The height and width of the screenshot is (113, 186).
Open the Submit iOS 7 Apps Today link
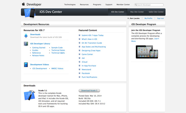tap(92, 35)
